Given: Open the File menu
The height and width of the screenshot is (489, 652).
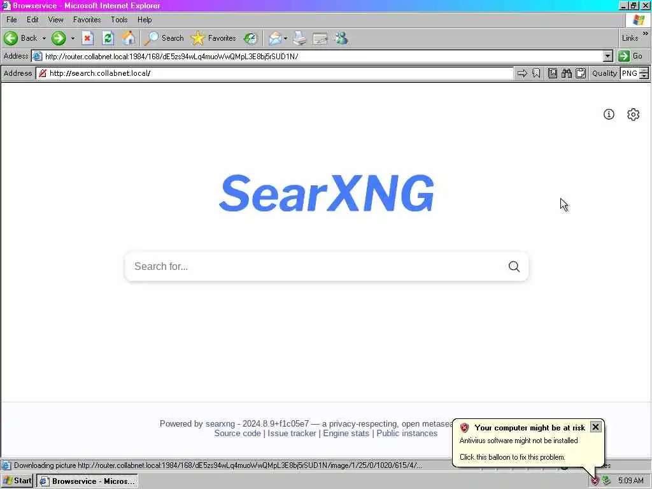Looking at the screenshot, I should coord(11,20).
